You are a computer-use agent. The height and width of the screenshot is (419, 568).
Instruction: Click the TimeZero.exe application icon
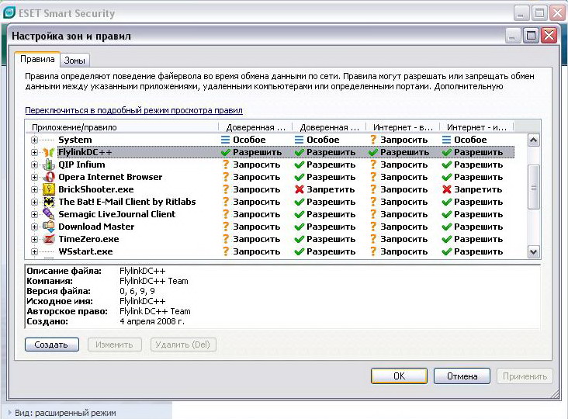point(48,240)
